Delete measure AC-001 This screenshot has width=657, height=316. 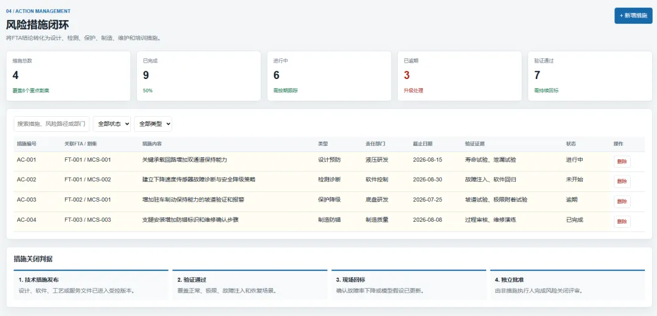tap(622, 162)
